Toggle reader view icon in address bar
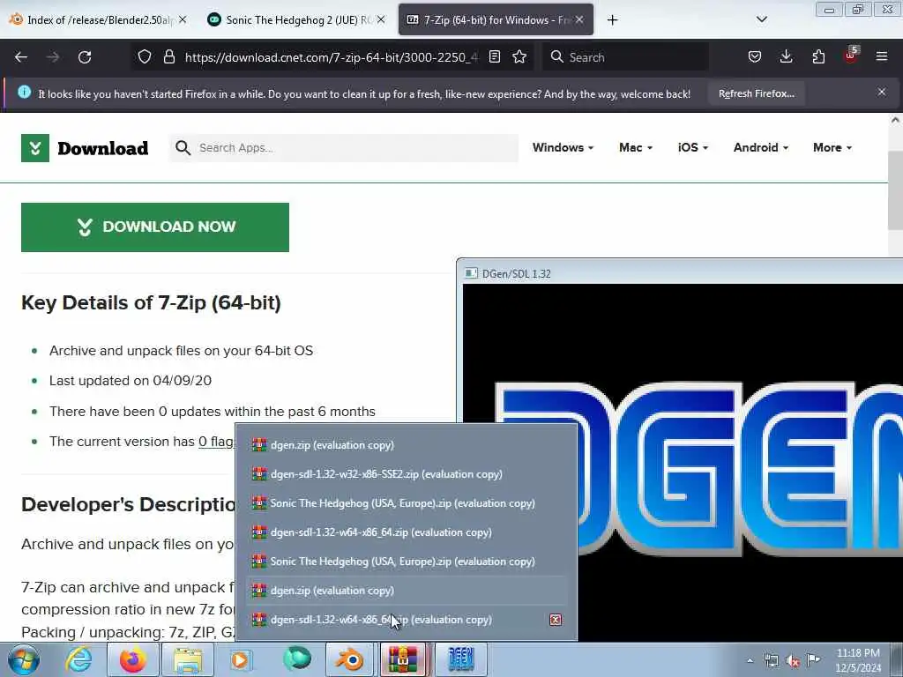This screenshot has height=677, width=903. click(494, 57)
